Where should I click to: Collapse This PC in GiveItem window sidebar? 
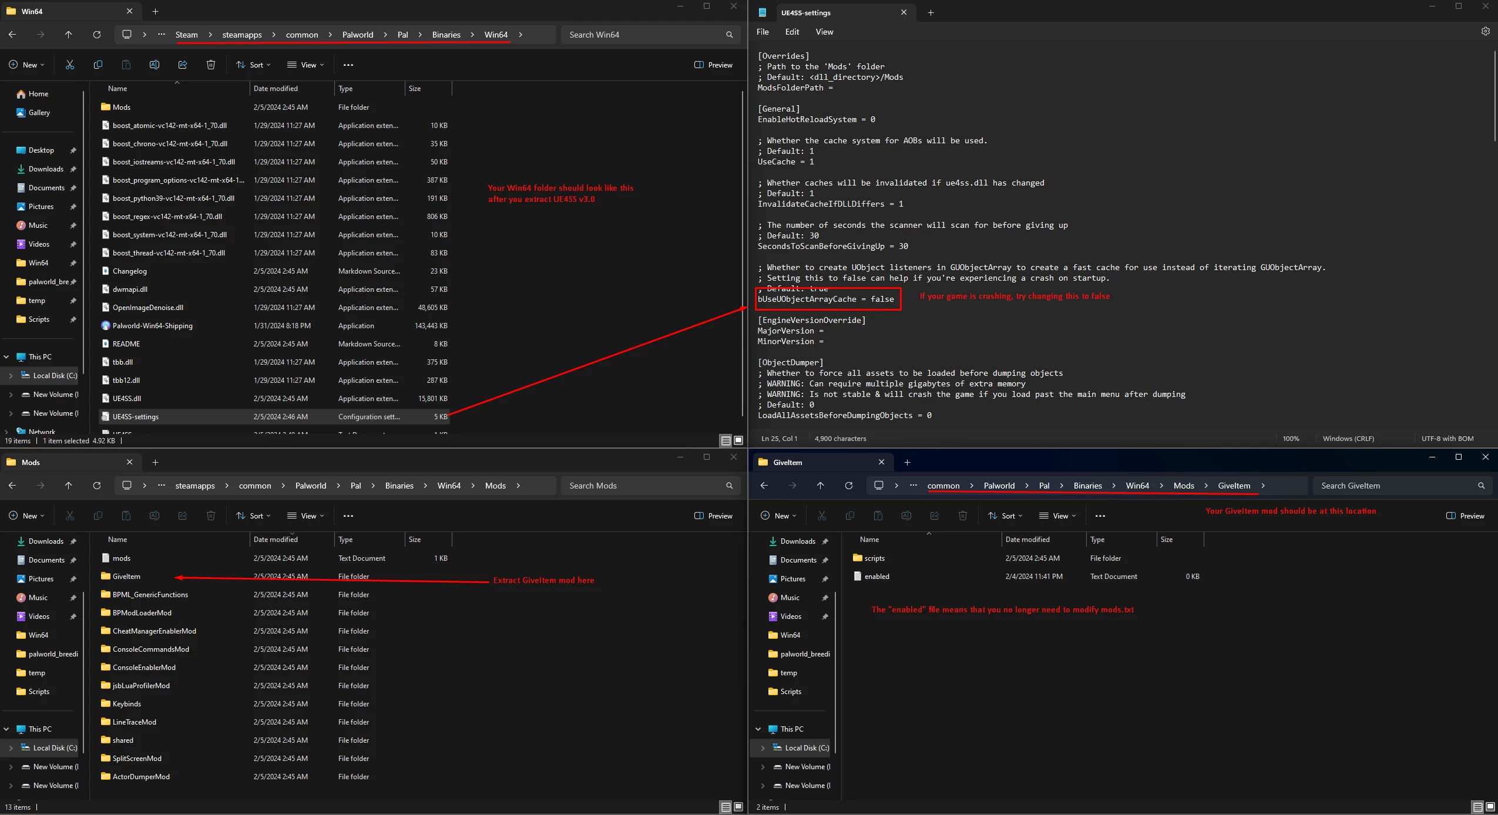tap(758, 729)
